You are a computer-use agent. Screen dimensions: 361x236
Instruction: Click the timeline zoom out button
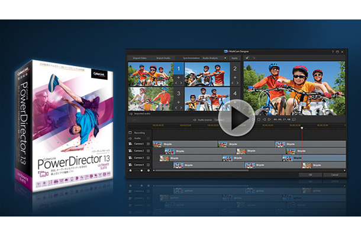[131, 171]
